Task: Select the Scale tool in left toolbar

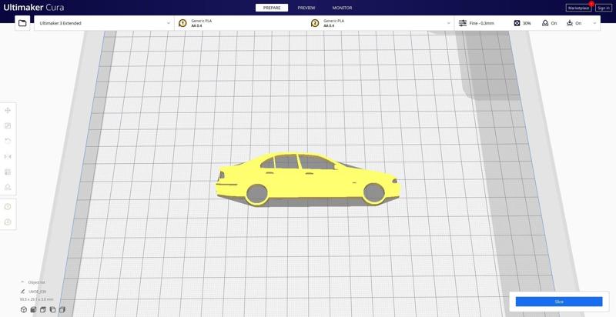Action: [x=8, y=125]
